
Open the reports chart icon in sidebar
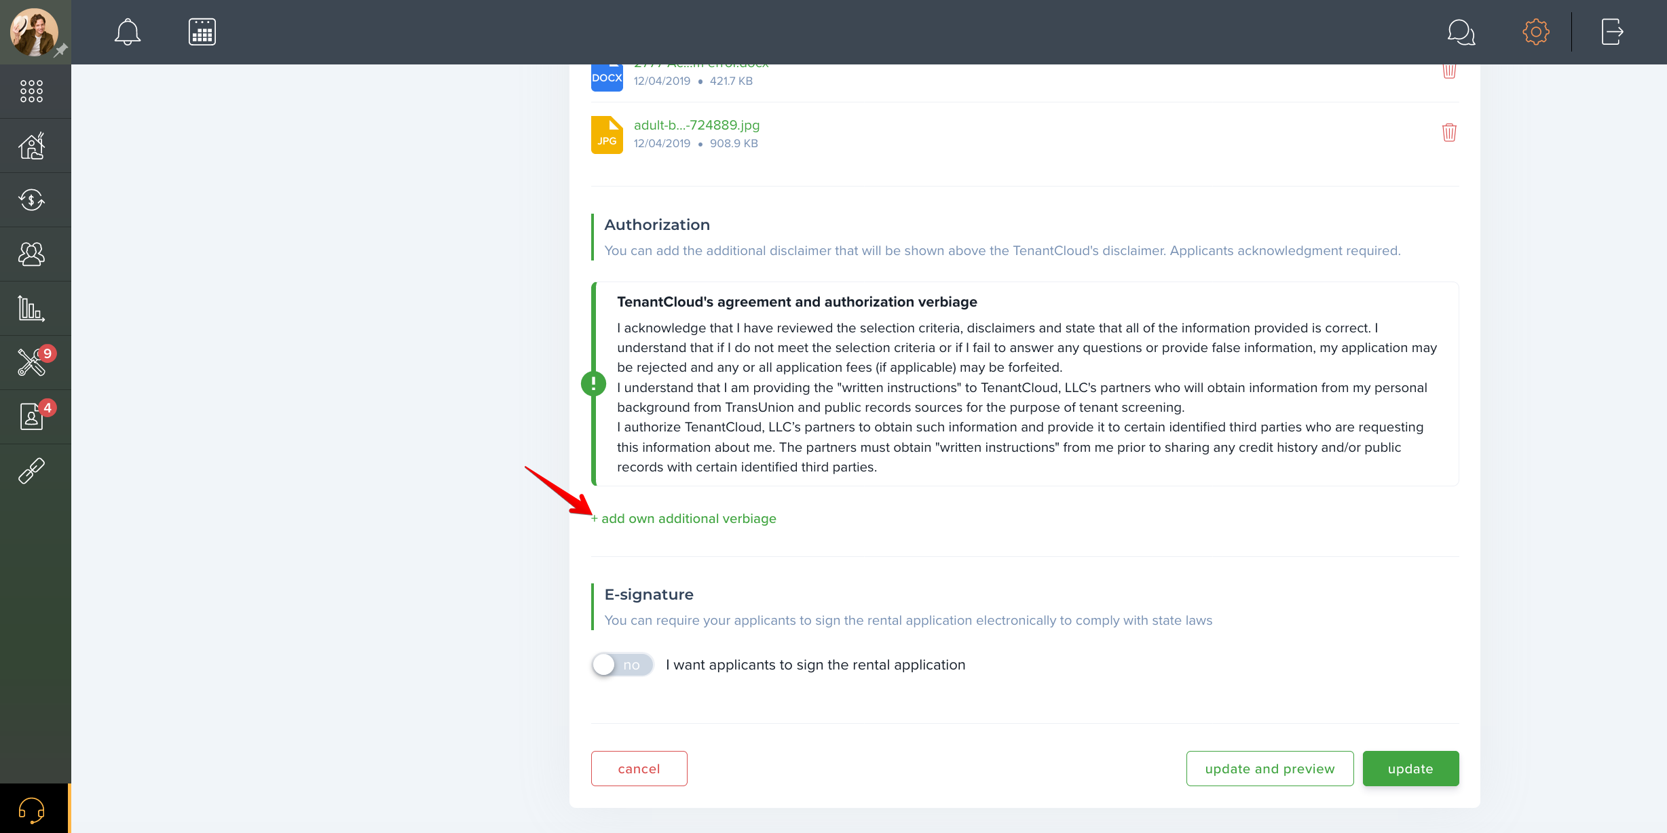(x=31, y=308)
